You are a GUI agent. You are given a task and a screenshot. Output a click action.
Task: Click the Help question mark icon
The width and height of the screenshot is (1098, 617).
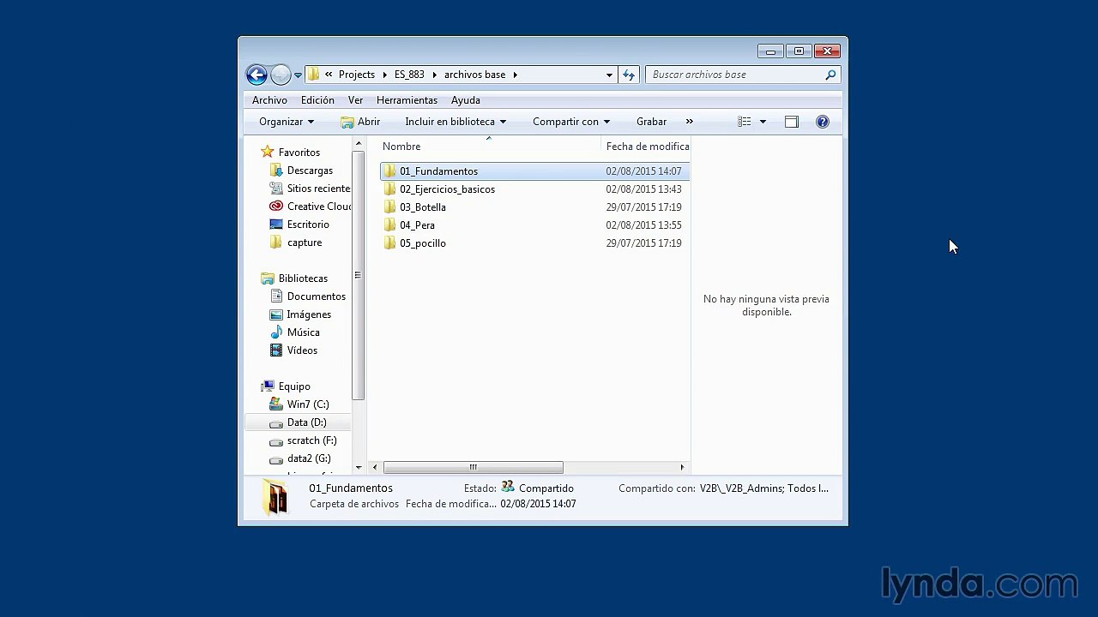coord(822,122)
